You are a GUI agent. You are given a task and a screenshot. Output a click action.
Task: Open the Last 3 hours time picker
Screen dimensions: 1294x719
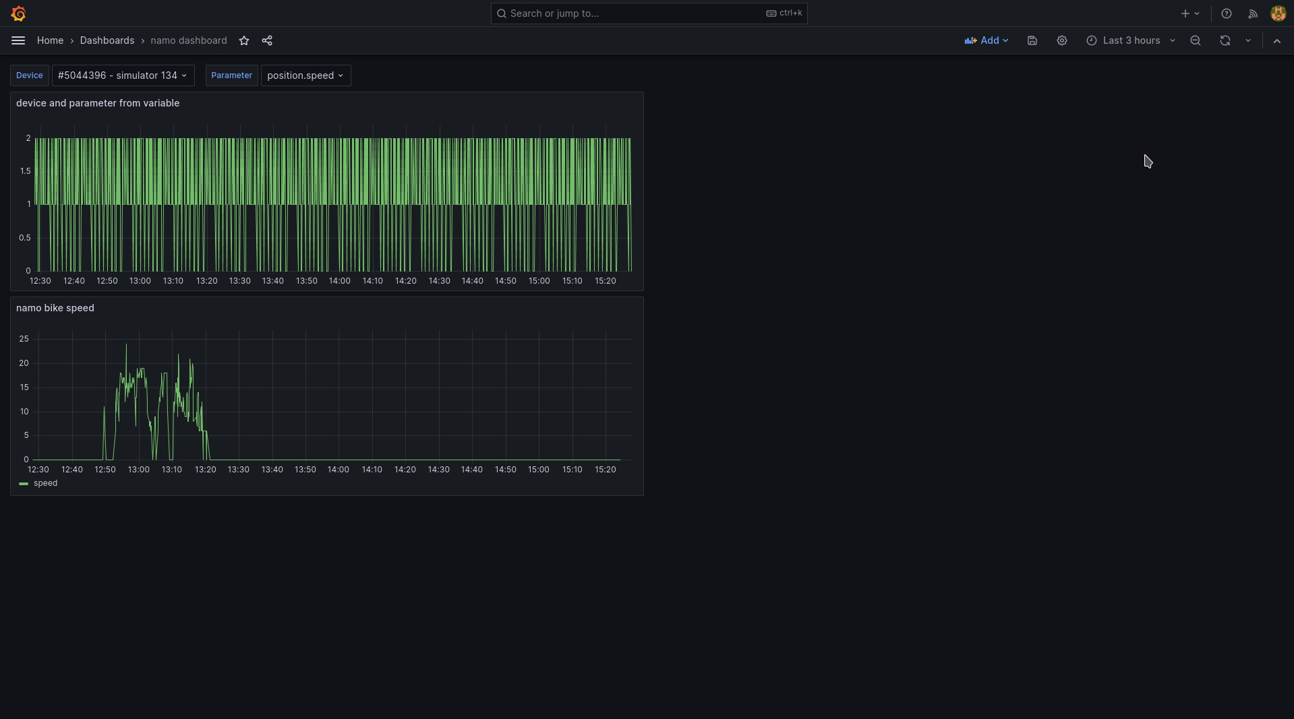1131,40
